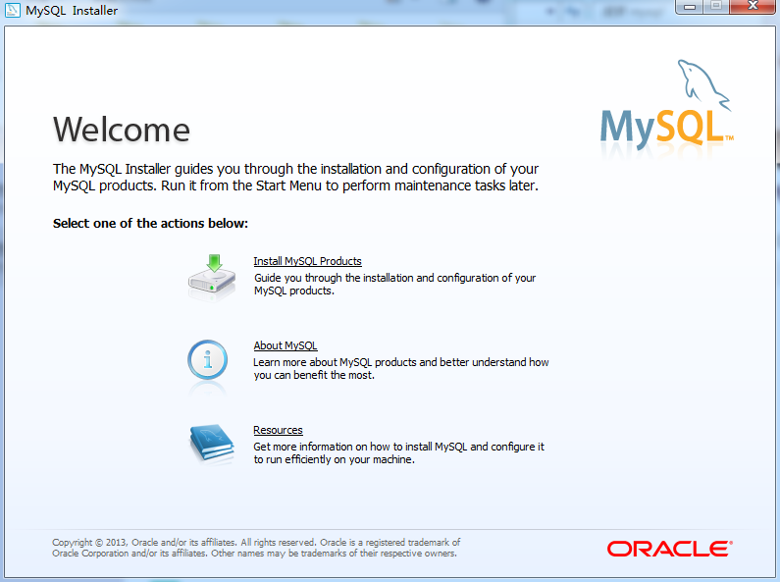Click the 'Learn more about MySQL products' description

pos(401,369)
